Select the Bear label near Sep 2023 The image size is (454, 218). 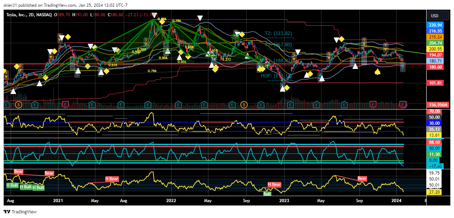click(x=362, y=179)
